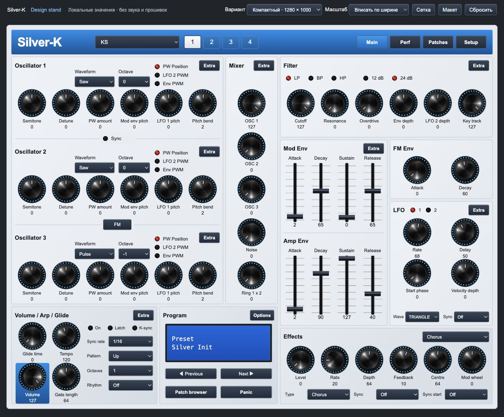Switch to the Patches tab
This screenshot has height=417, width=504.
point(438,42)
